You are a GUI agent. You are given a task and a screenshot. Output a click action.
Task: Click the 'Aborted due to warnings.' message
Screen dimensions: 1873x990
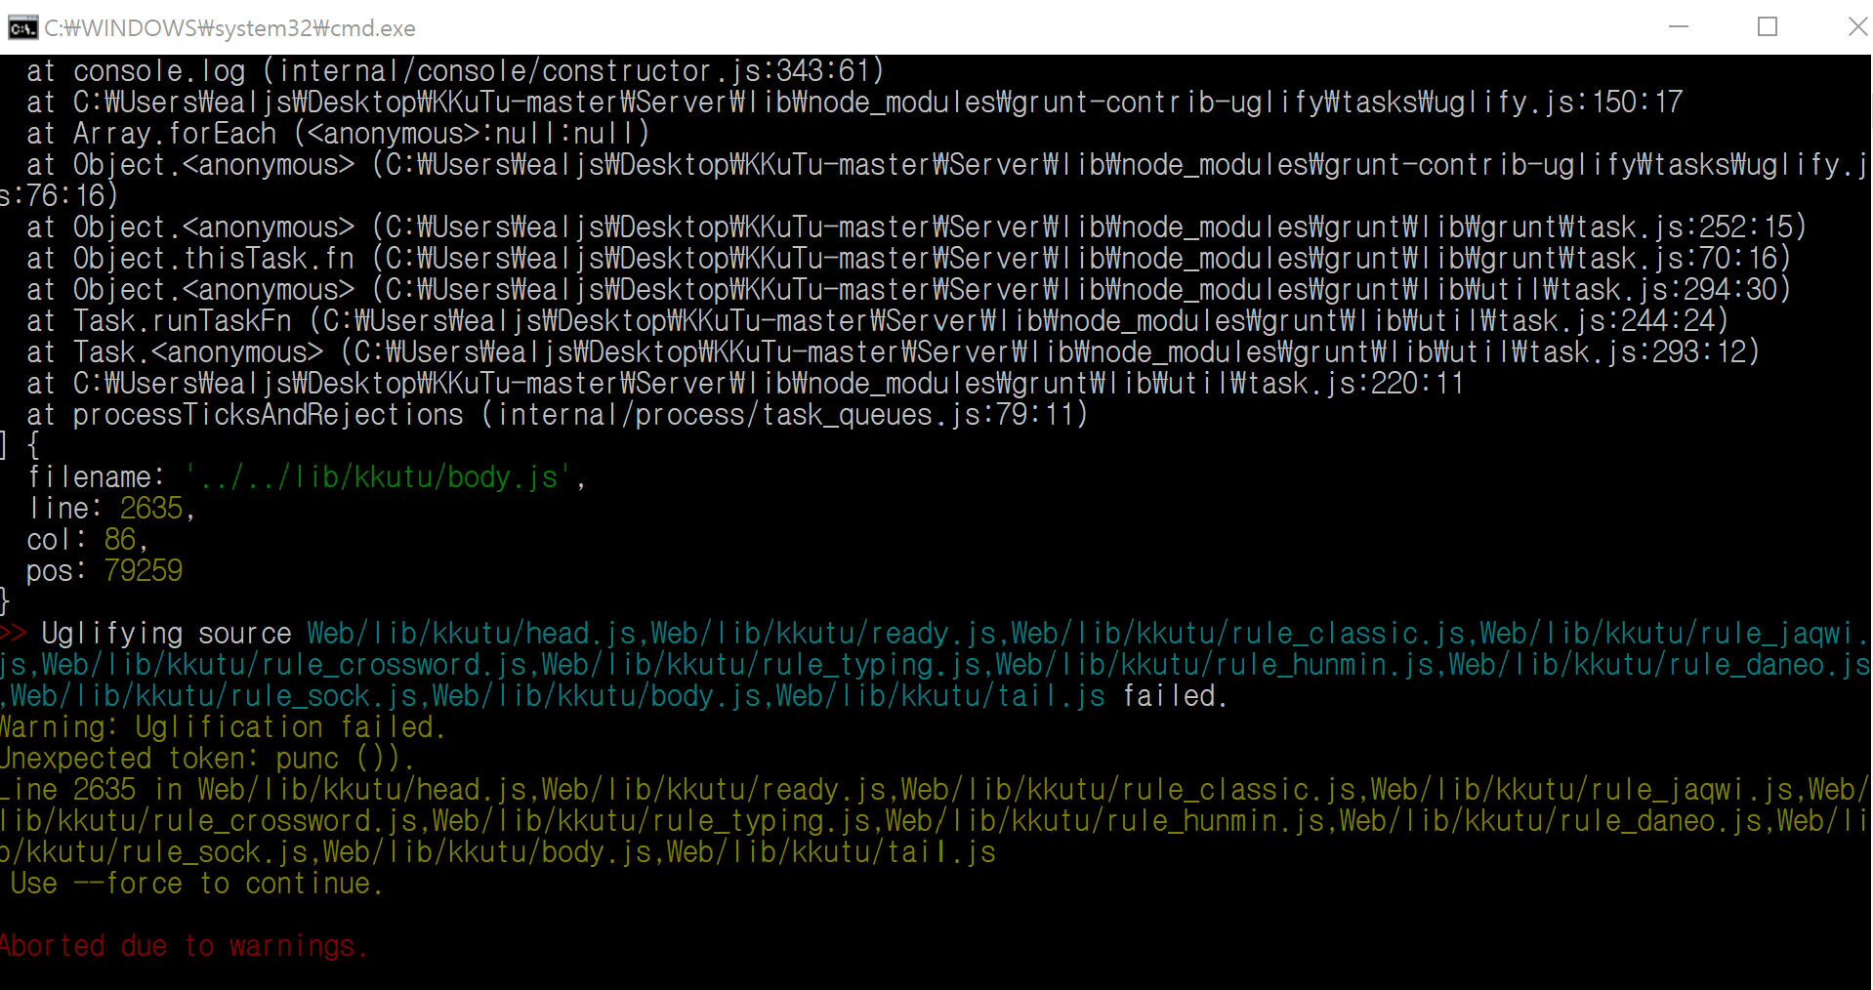184,946
